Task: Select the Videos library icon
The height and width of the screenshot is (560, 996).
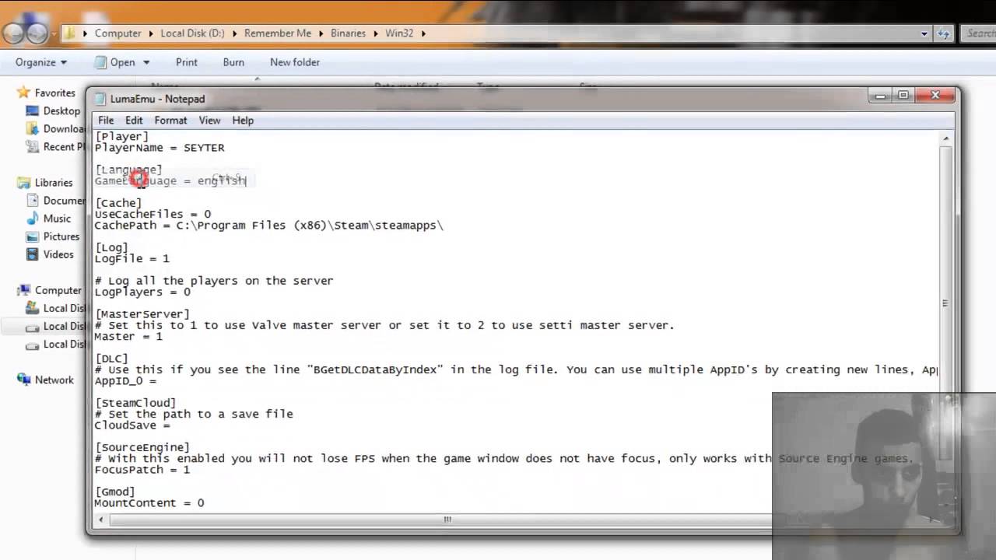Action: coord(33,254)
